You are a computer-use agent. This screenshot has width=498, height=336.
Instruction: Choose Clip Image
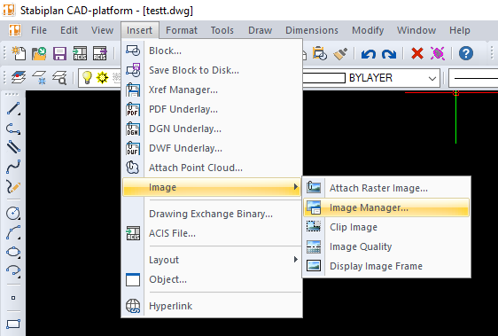(386, 227)
